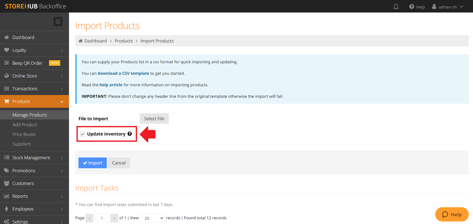Image resolution: width=473 pixels, height=224 pixels.
Task: Click the Dashboard breadcrumb link
Action: point(95,41)
